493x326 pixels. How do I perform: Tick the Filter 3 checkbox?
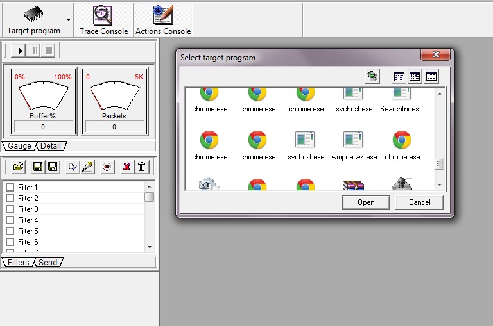pyautogui.click(x=10, y=209)
